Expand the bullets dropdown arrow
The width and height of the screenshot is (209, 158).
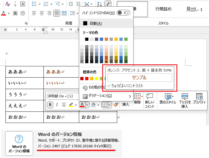39,4
